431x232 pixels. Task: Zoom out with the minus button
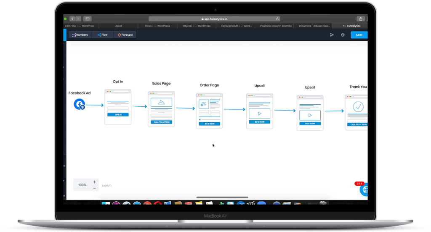[95, 188]
